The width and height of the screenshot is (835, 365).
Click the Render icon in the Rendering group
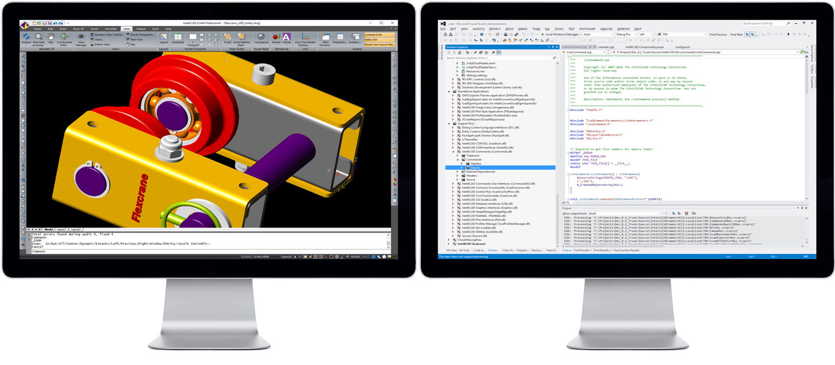point(276,36)
